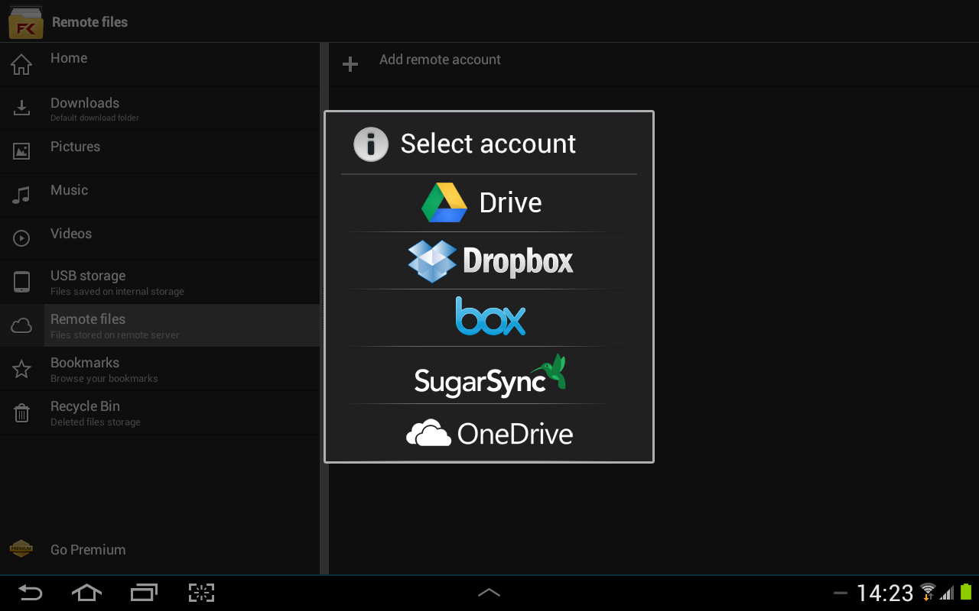
Task: Open the Pictures folder
Action: coord(75,146)
